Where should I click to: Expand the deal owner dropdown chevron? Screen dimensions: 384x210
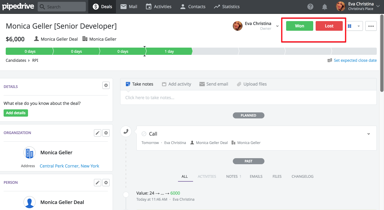coord(277,26)
